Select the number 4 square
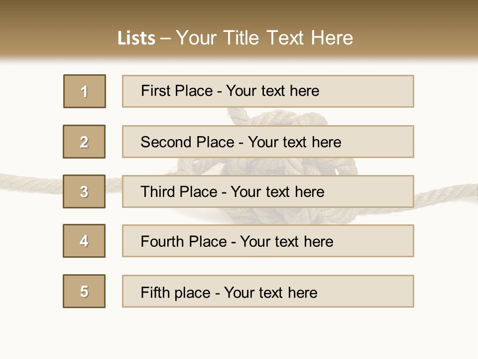478x359 pixels. [84, 241]
